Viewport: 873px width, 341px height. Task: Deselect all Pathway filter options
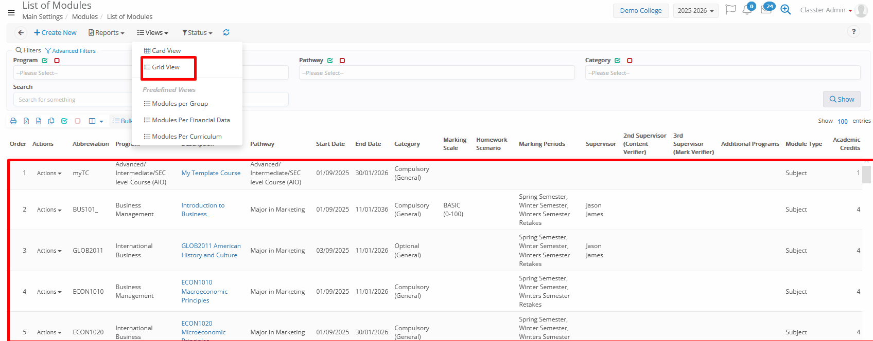(342, 61)
